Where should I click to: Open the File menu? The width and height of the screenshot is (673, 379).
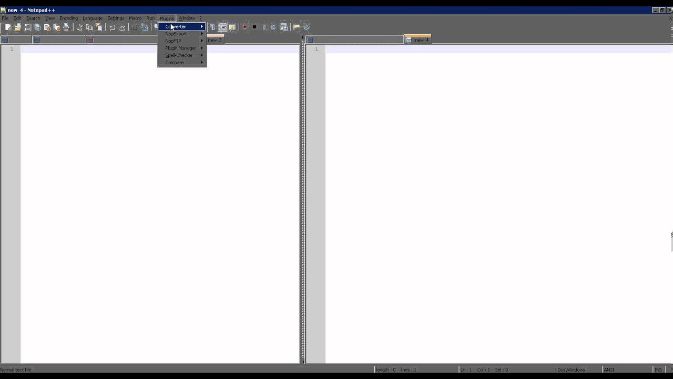pyautogui.click(x=5, y=18)
